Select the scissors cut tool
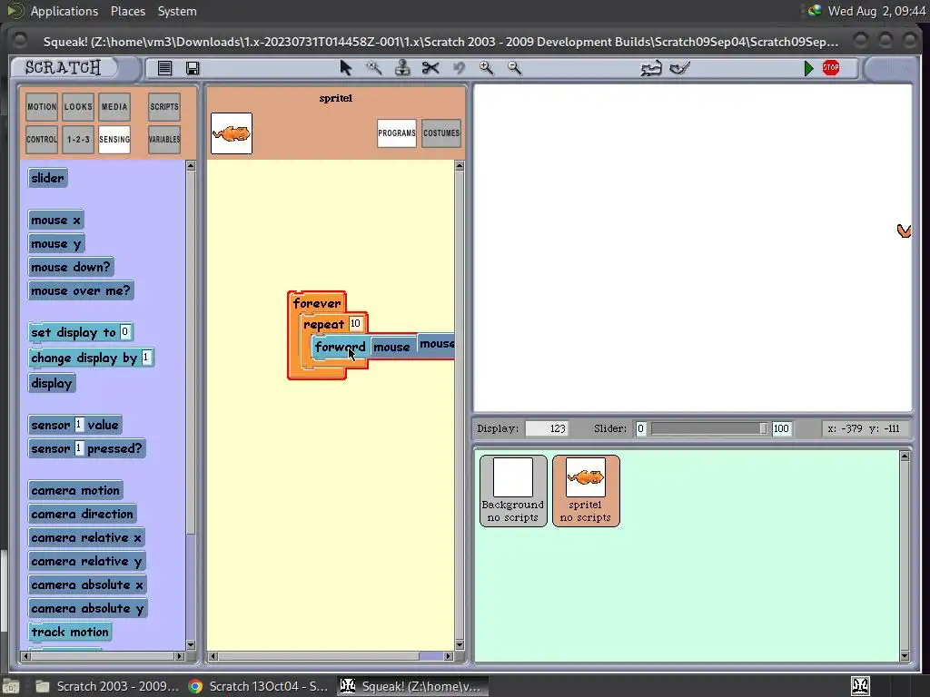This screenshot has width=930, height=697. [x=430, y=67]
